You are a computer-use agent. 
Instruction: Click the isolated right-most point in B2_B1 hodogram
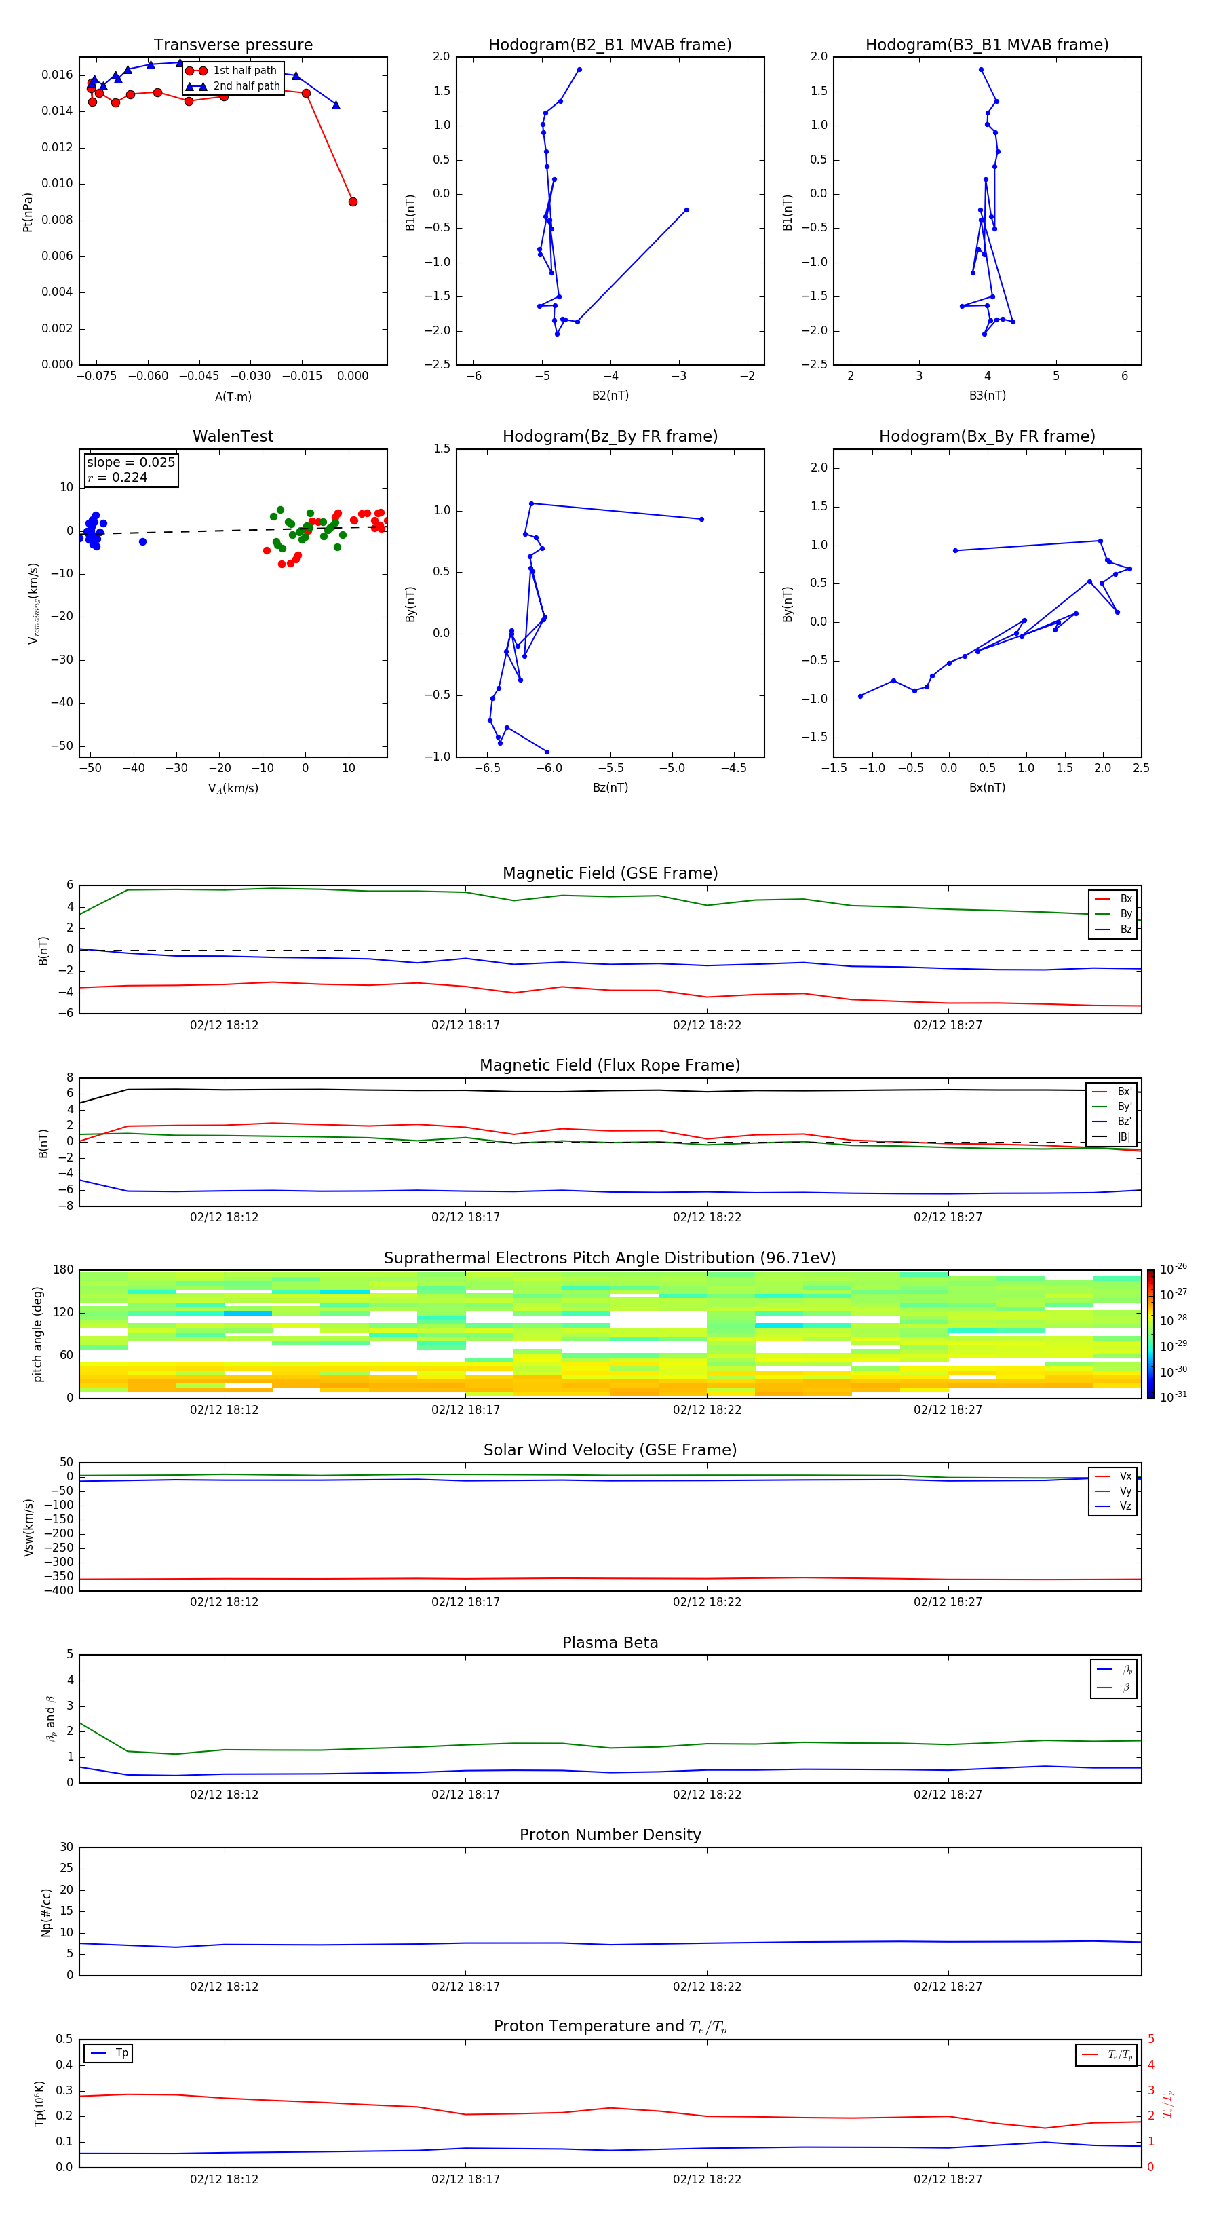click(686, 210)
